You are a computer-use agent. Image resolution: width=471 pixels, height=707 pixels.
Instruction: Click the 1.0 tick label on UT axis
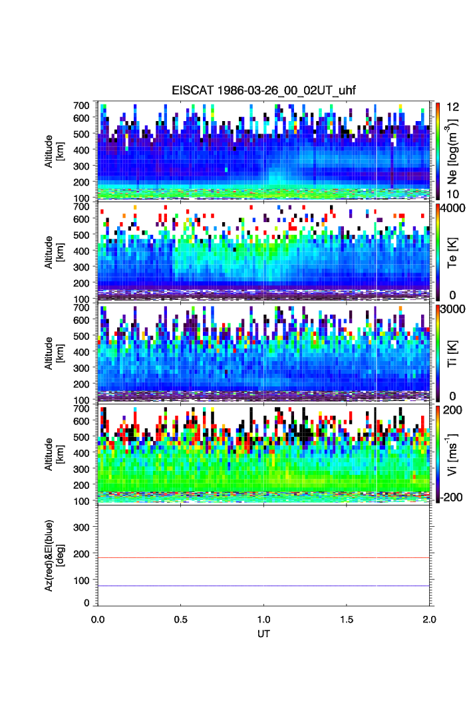263,618
